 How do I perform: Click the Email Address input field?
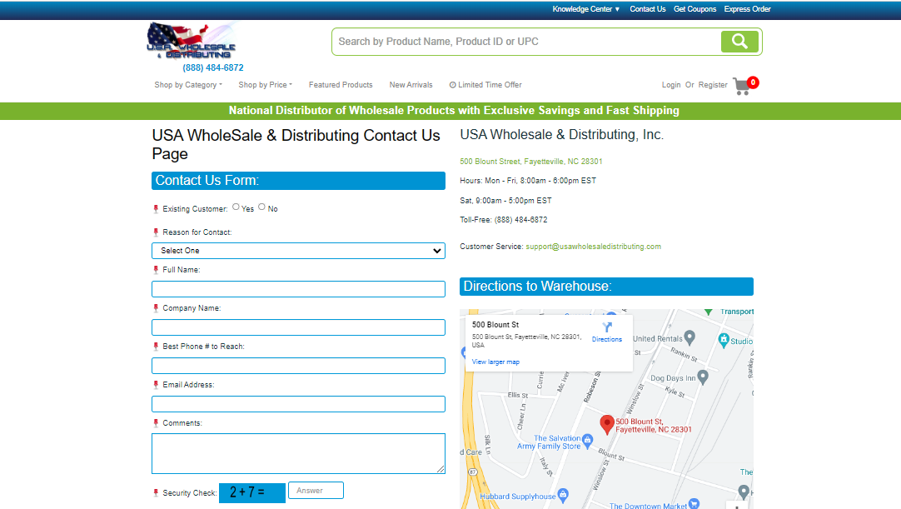pos(298,404)
